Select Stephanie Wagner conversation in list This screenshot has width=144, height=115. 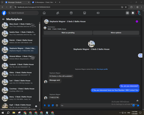pyautogui.click(x=19, y=50)
